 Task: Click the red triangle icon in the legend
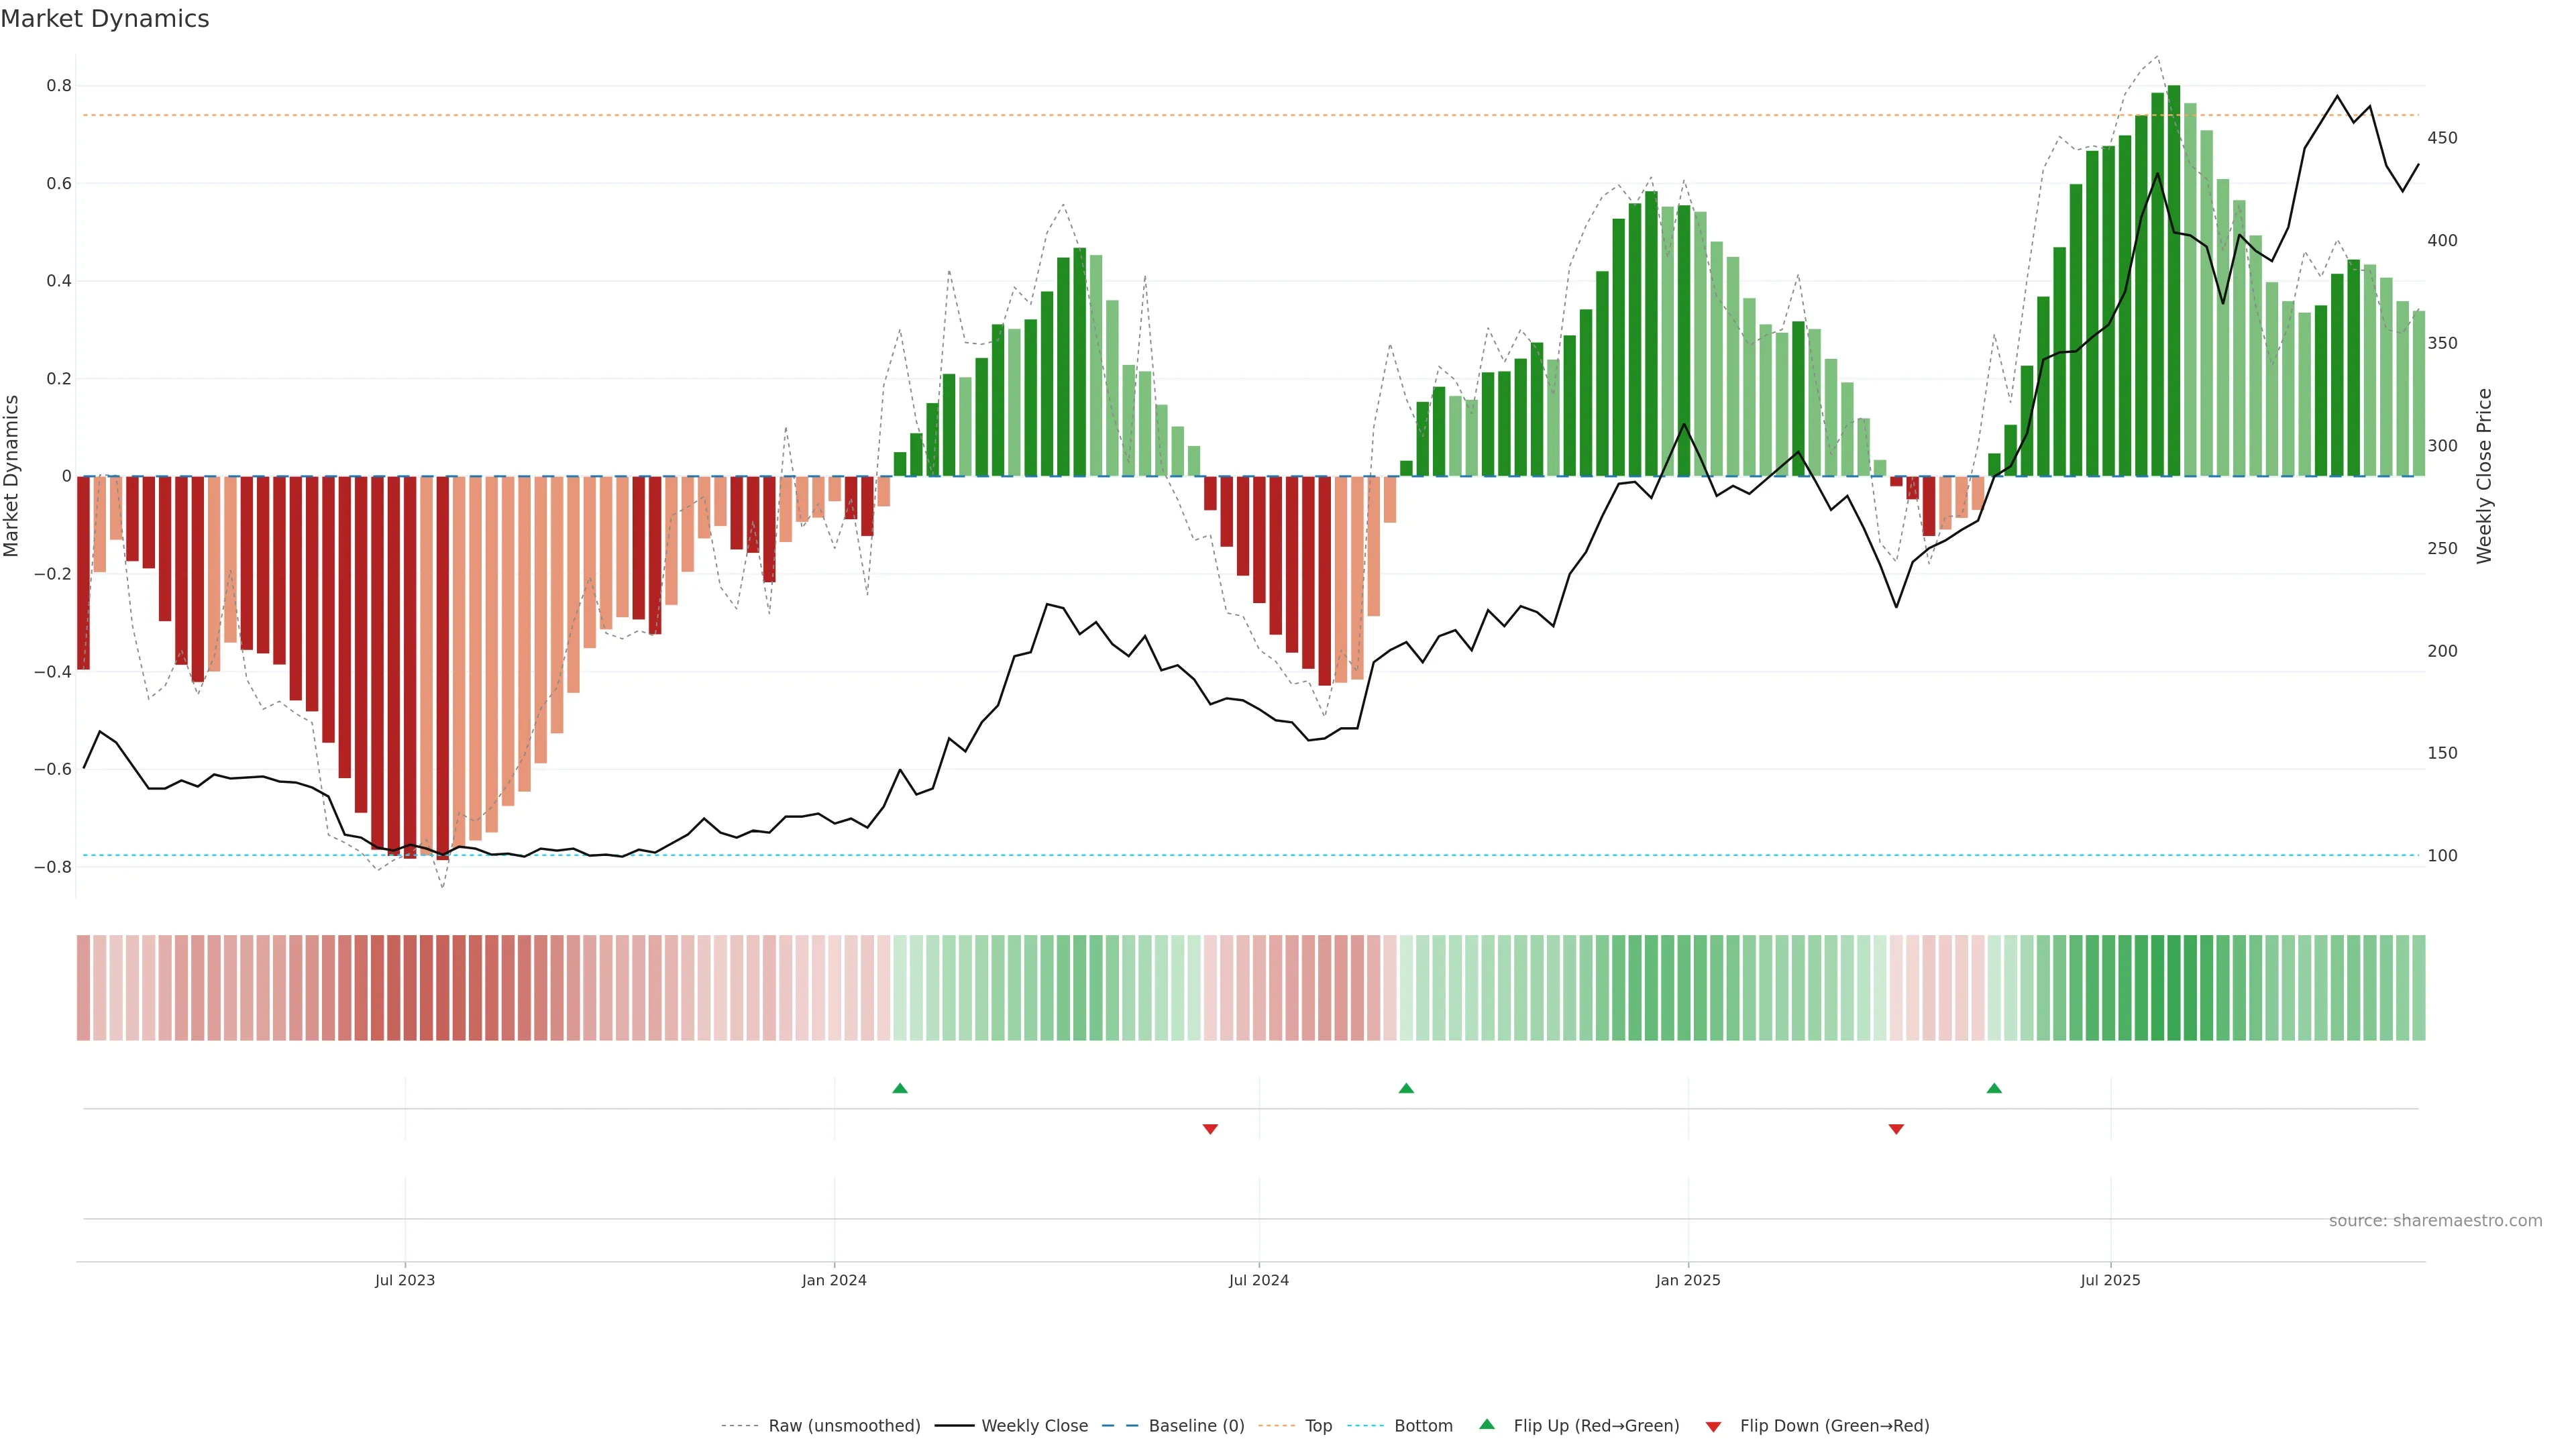tap(1713, 1427)
